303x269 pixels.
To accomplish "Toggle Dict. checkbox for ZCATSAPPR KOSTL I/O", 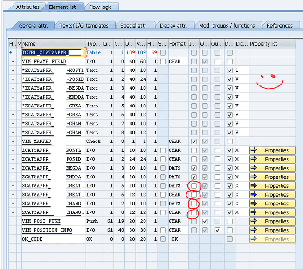I will (229, 150).
